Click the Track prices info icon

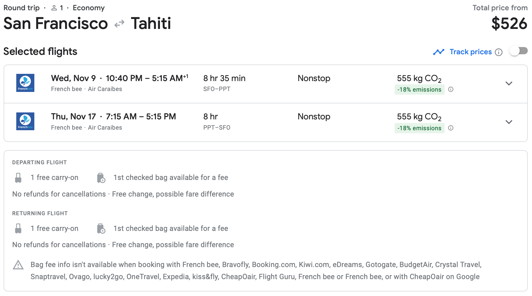point(499,52)
